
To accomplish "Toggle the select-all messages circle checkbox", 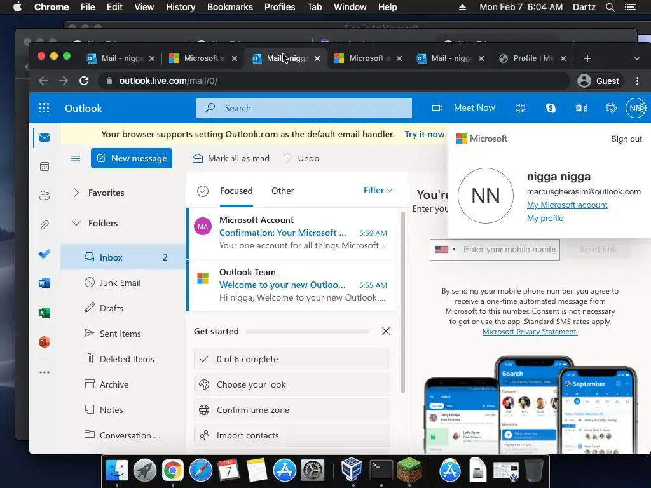I will (203, 191).
